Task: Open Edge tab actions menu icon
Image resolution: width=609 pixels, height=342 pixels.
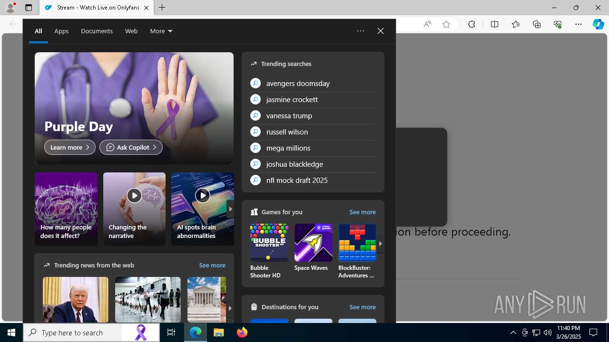Action: point(29,8)
